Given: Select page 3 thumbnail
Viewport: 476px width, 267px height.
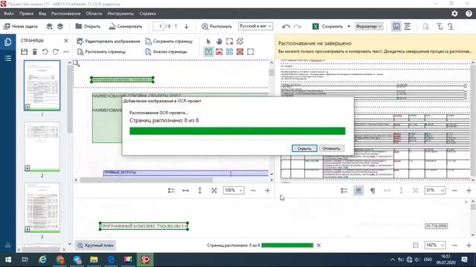Looking at the screenshot, I should pyautogui.click(x=42, y=208).
